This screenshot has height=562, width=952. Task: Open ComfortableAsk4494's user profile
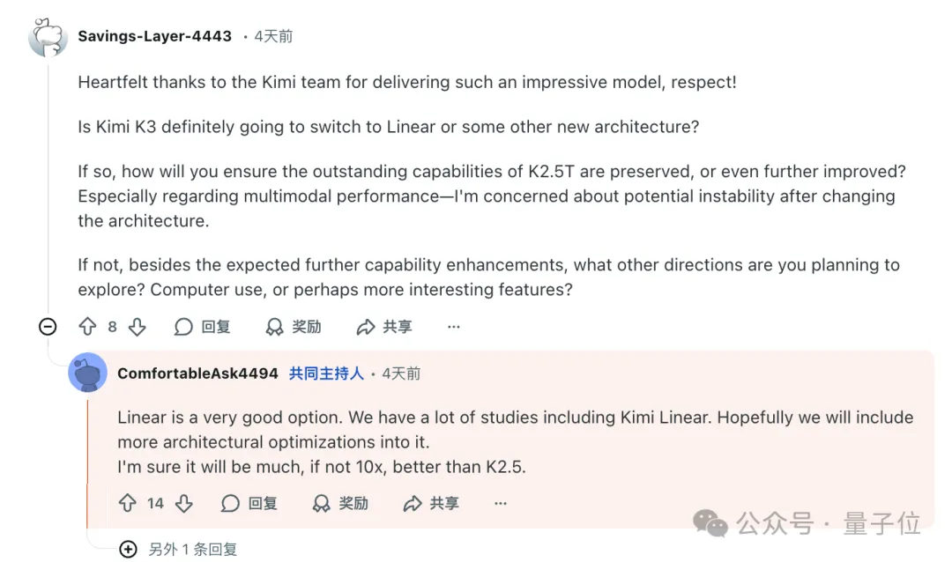197,373
